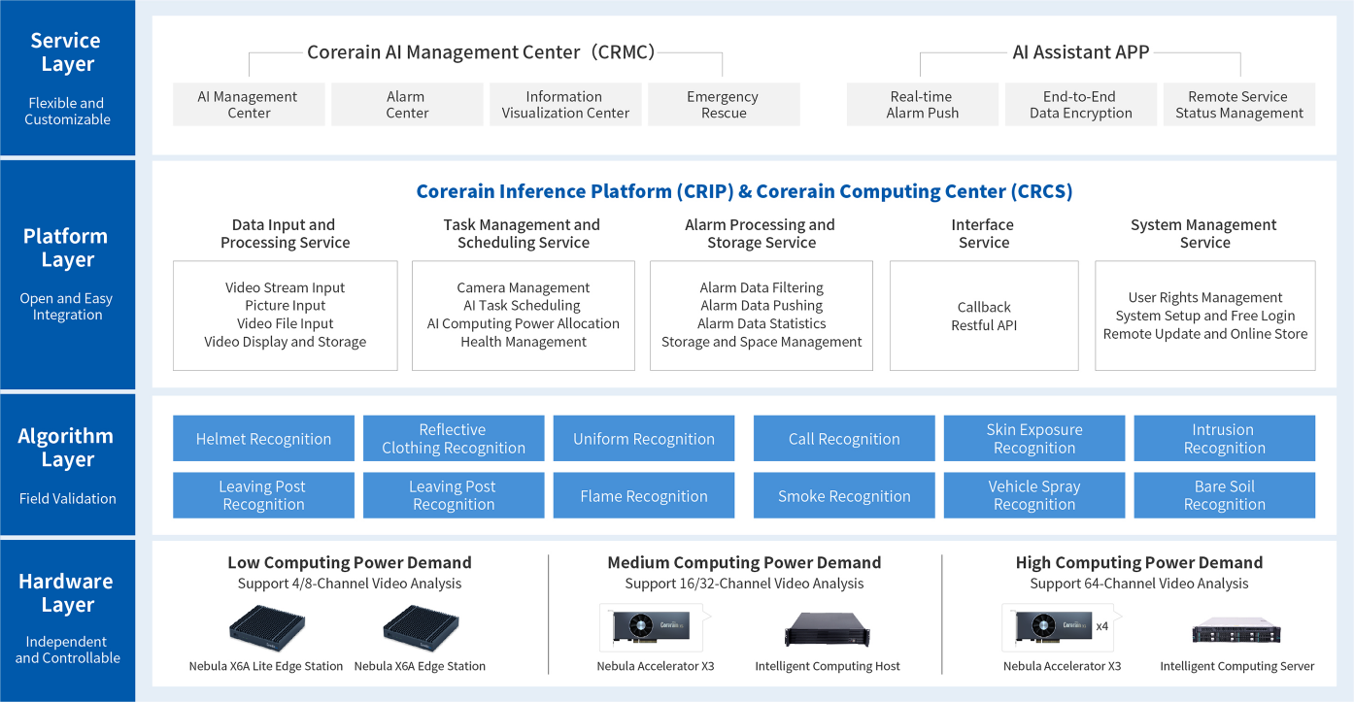Click the Nebula X6A Lite Edge Station image
This screenshot has height=702, width=1354.
(266, 629)
